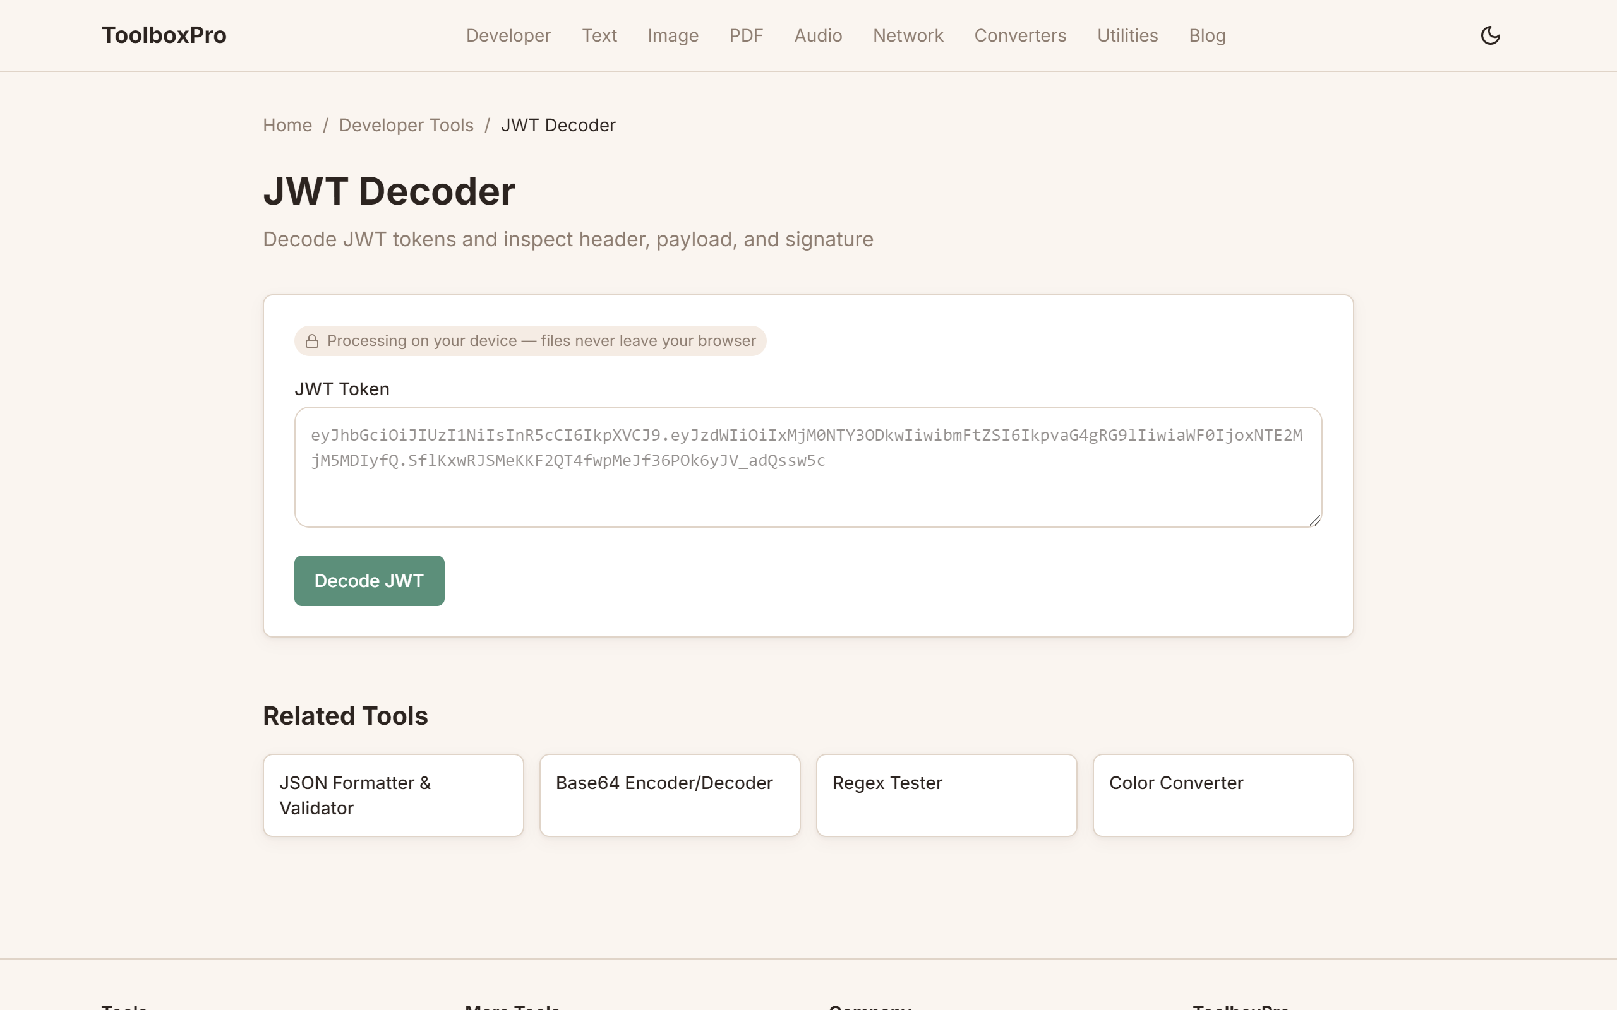Go to the Home breadcrumb
The image size is (1617, 1010).
(287, 125)
